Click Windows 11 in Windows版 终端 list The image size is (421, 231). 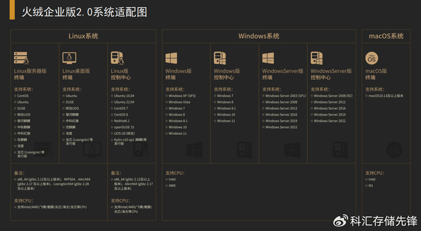coord(177,134)
